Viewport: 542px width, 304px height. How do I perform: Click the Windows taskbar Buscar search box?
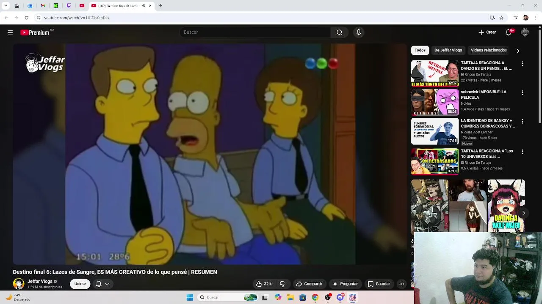pos(228,298)
